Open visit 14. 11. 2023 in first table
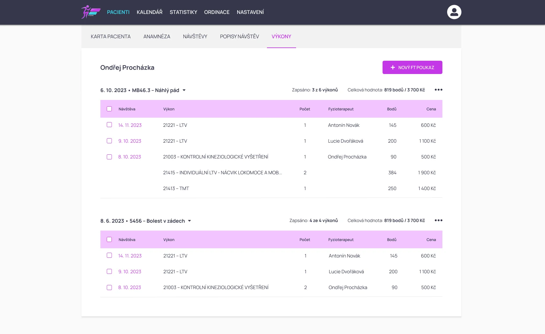The image size is (545, 334). click(x=130, y=125)
